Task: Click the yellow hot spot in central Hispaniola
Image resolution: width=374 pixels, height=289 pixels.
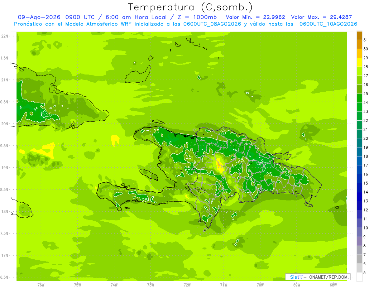Action: click(220, 165)
